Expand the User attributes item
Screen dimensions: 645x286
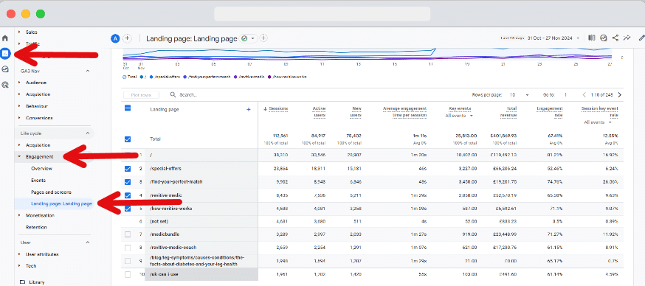[19, 254]
